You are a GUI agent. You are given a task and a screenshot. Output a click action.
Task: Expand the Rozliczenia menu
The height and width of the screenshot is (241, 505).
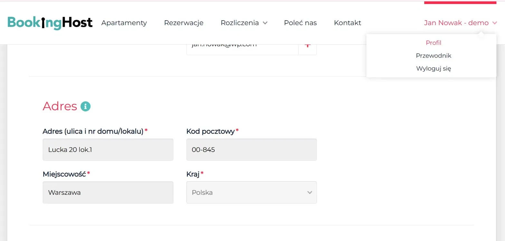(244, 23)
